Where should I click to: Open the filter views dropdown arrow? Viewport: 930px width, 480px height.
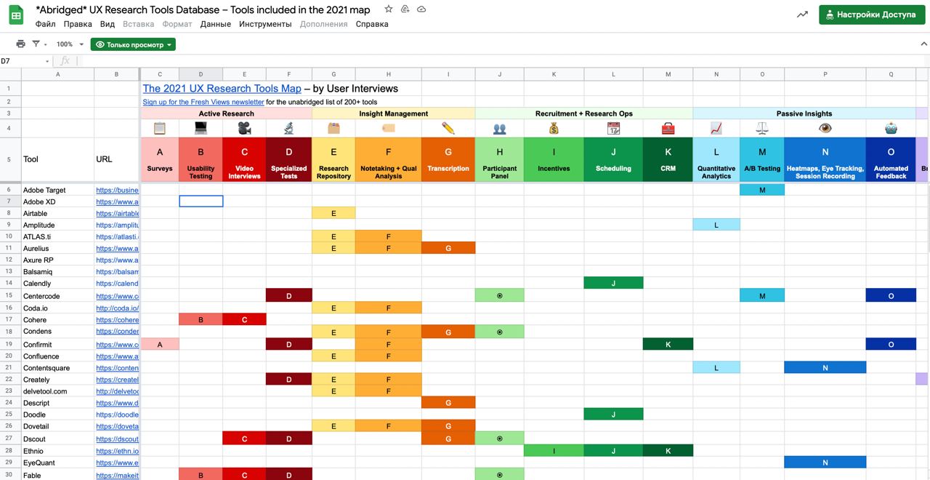pyautogui.click(x=46, y=45)
